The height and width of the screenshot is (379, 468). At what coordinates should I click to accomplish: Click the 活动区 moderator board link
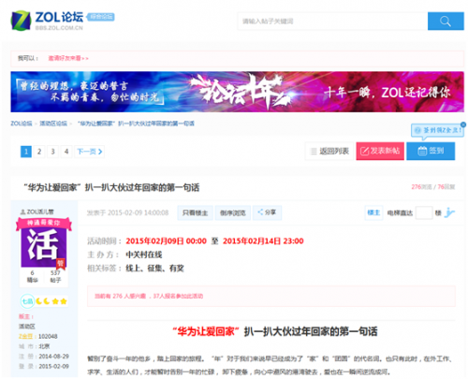[27, 327]
